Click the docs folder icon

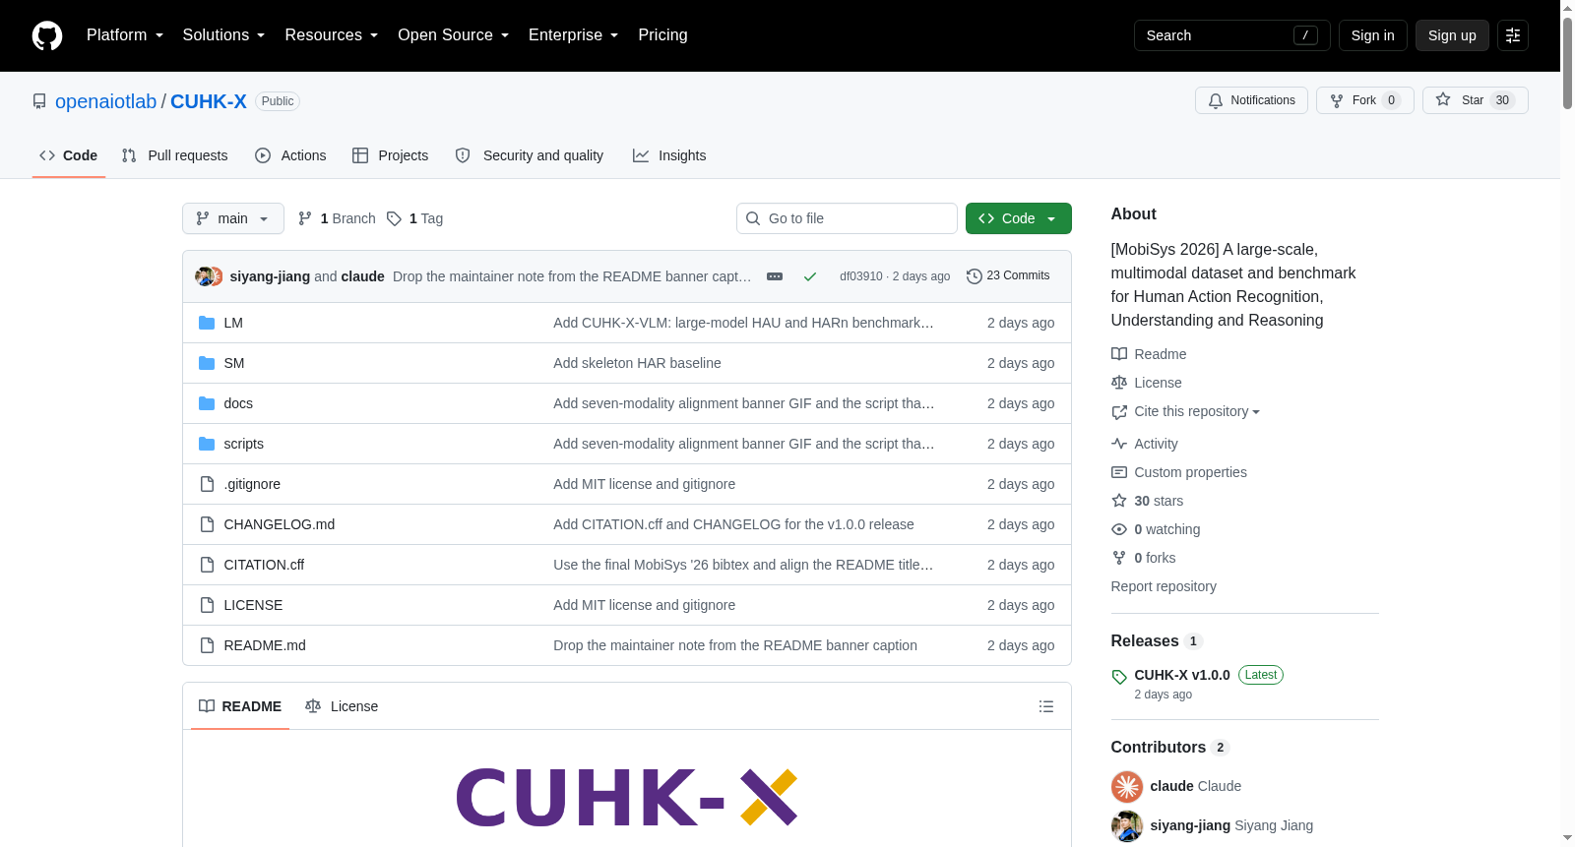point(207,403)
